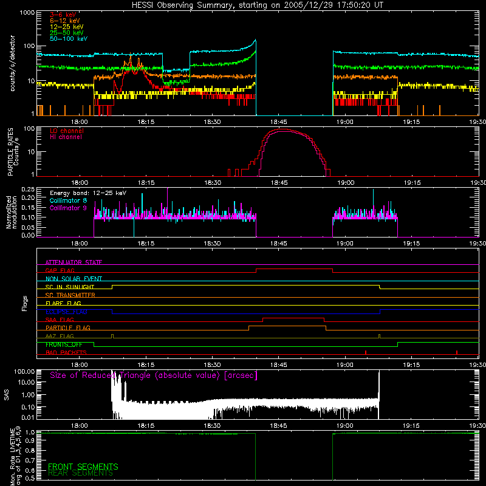Click the Size of Reduced Triangle heading

coord(154,375)
